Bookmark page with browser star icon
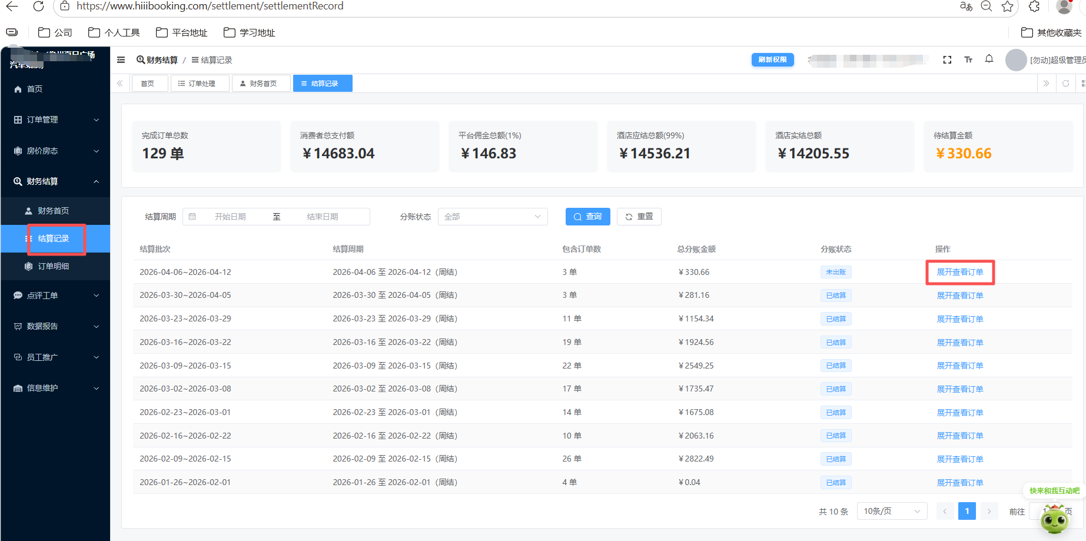 click(x=1008, y=6)
